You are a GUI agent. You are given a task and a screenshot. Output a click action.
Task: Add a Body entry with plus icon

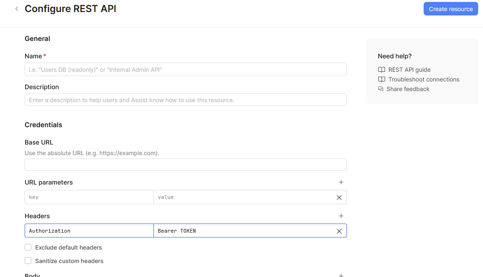tap(341, 275)
